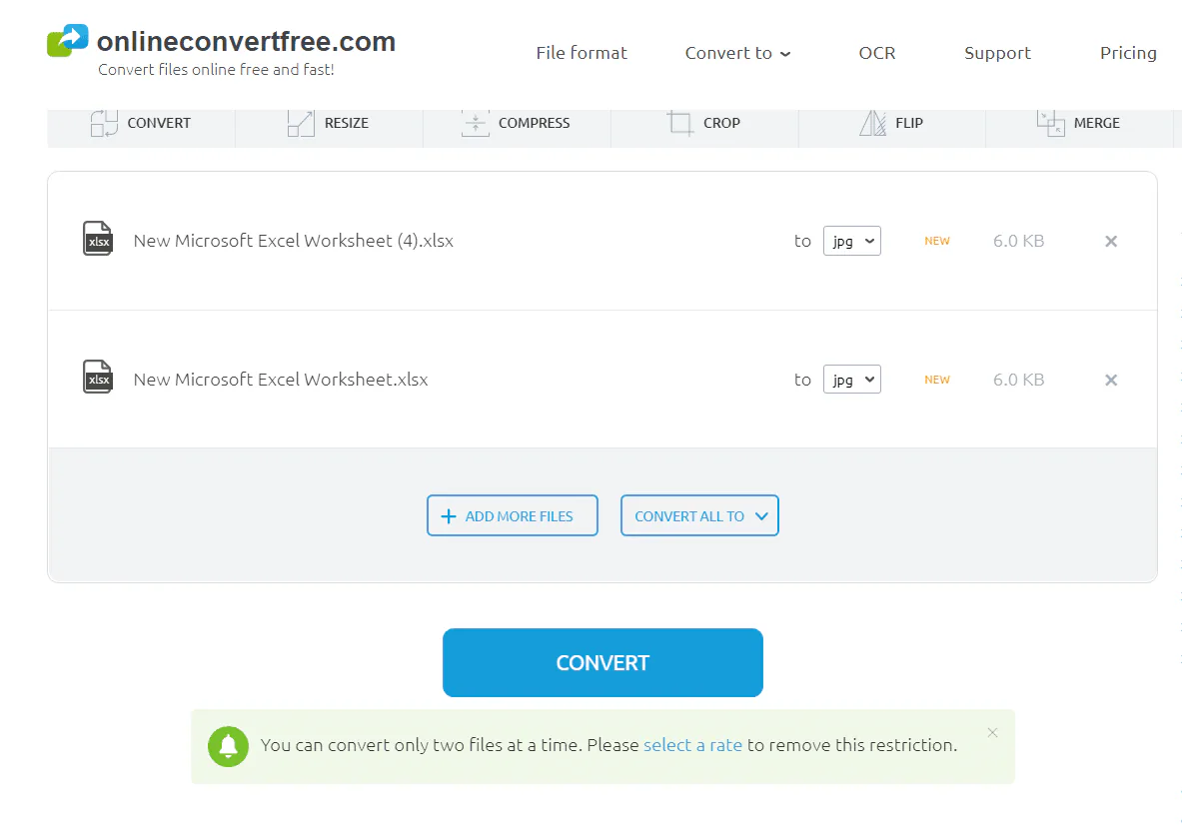Expand the Convert All To dropdown
Viewport: 1182px width, 837px height.
click(699, 515)
